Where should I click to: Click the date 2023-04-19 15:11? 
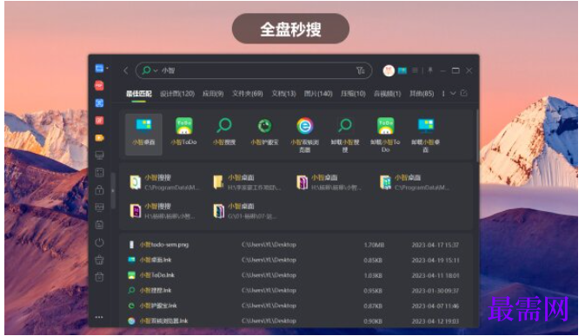(435, 260)
